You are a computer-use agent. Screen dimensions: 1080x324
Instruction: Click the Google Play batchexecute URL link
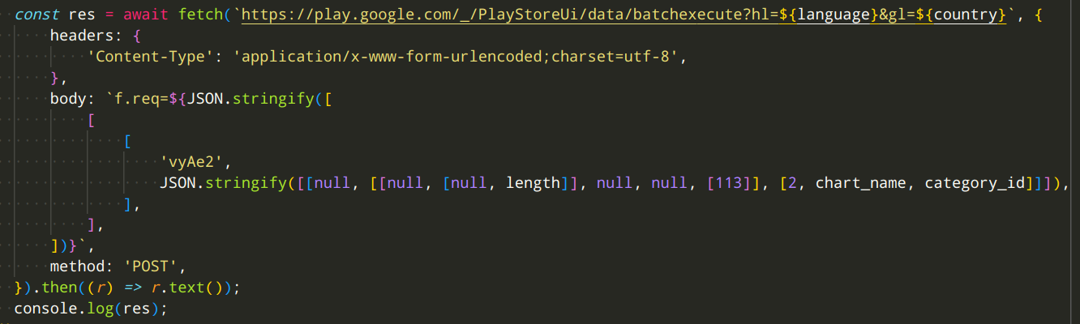619,15
